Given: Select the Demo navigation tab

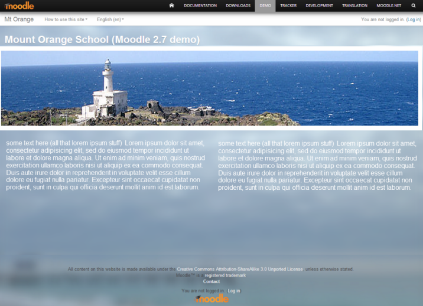Looking at the screenshot, I should (x=265, y=5).
